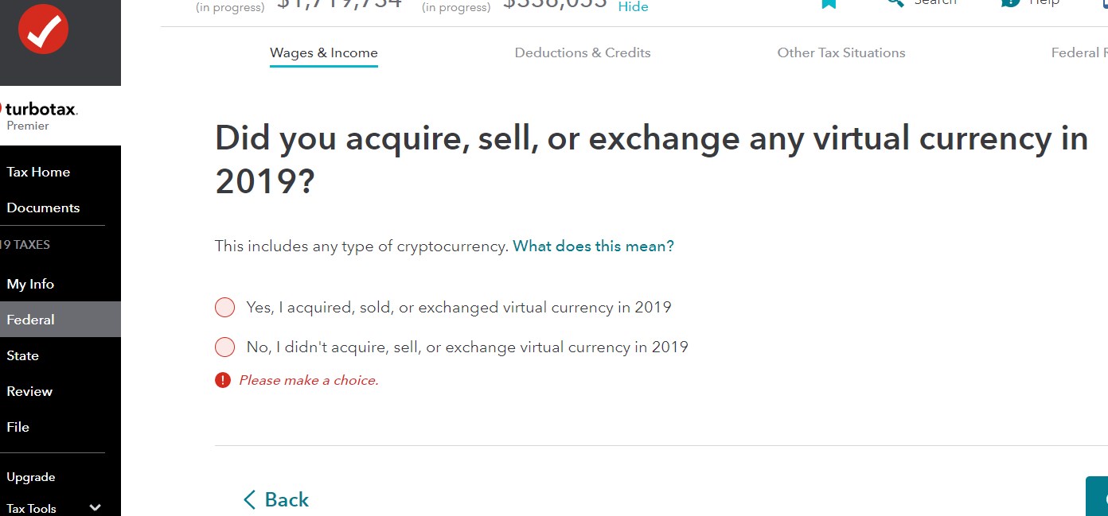The image size is (1108, 516).
Task: Click the TurboTax red checkmark logo
Action: coord(43,29)
